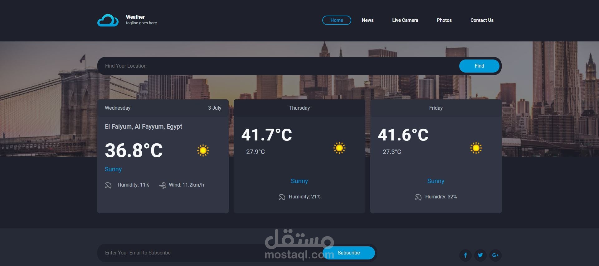599x266 pixels.
Task: Click the 41.6°C temperature
Action: click(403, 135)
